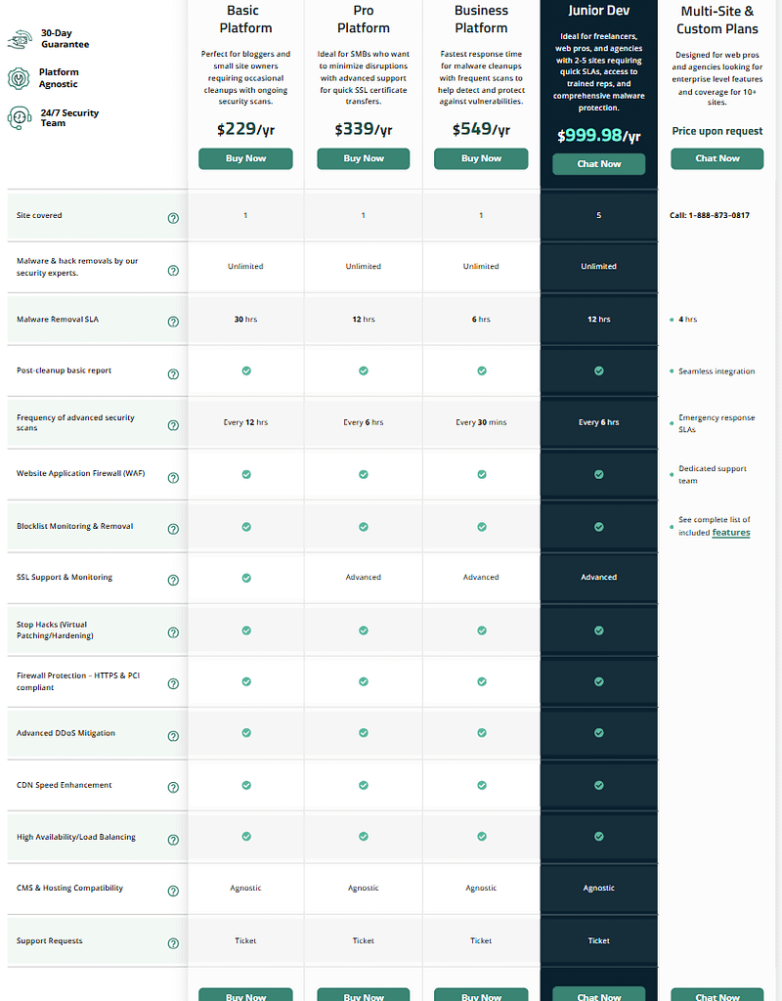Click help icon for CDN Speed Enhancement
The height and width of the screenshot is (1001, 782).
(x=173, y=787)
